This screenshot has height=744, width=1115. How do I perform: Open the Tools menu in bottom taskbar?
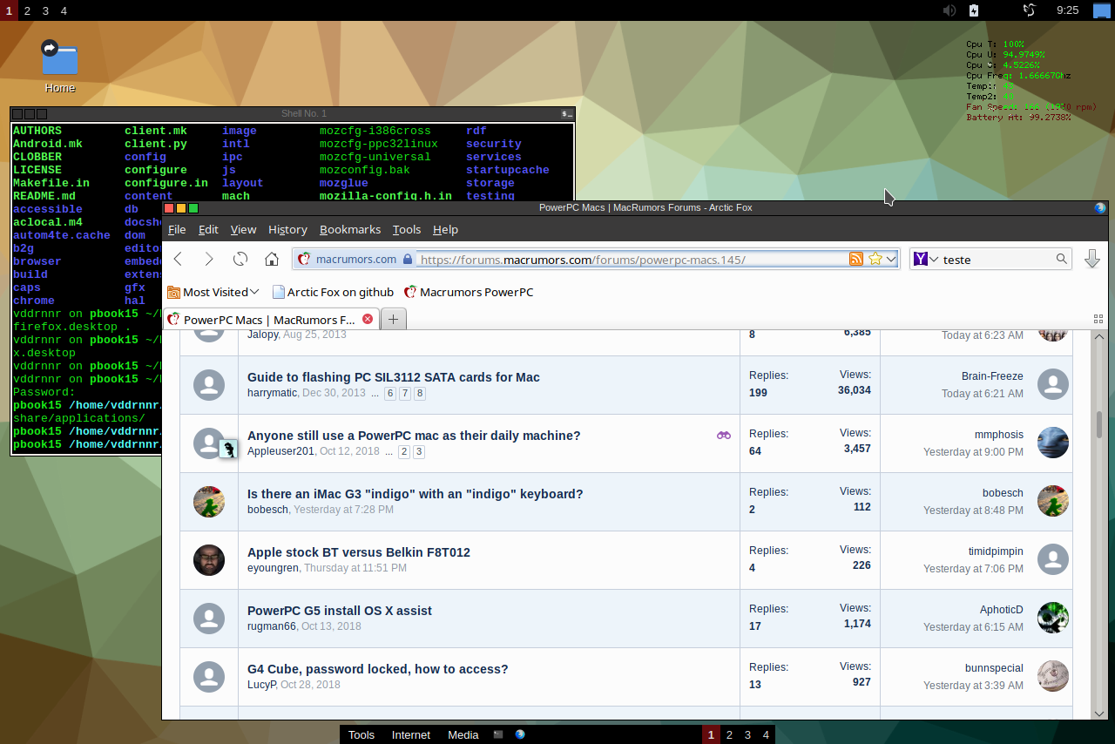click(x=362, y=734)
